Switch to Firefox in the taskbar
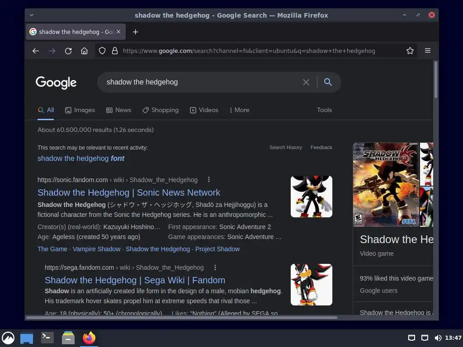 (89, 338)
